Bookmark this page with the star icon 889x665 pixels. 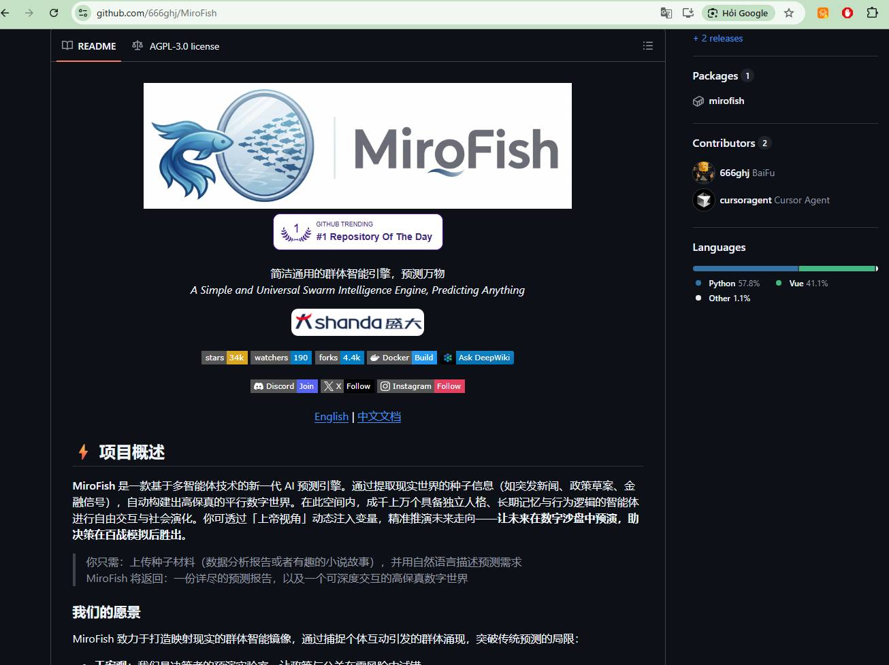pyautogui.click(x=789, y=13)
